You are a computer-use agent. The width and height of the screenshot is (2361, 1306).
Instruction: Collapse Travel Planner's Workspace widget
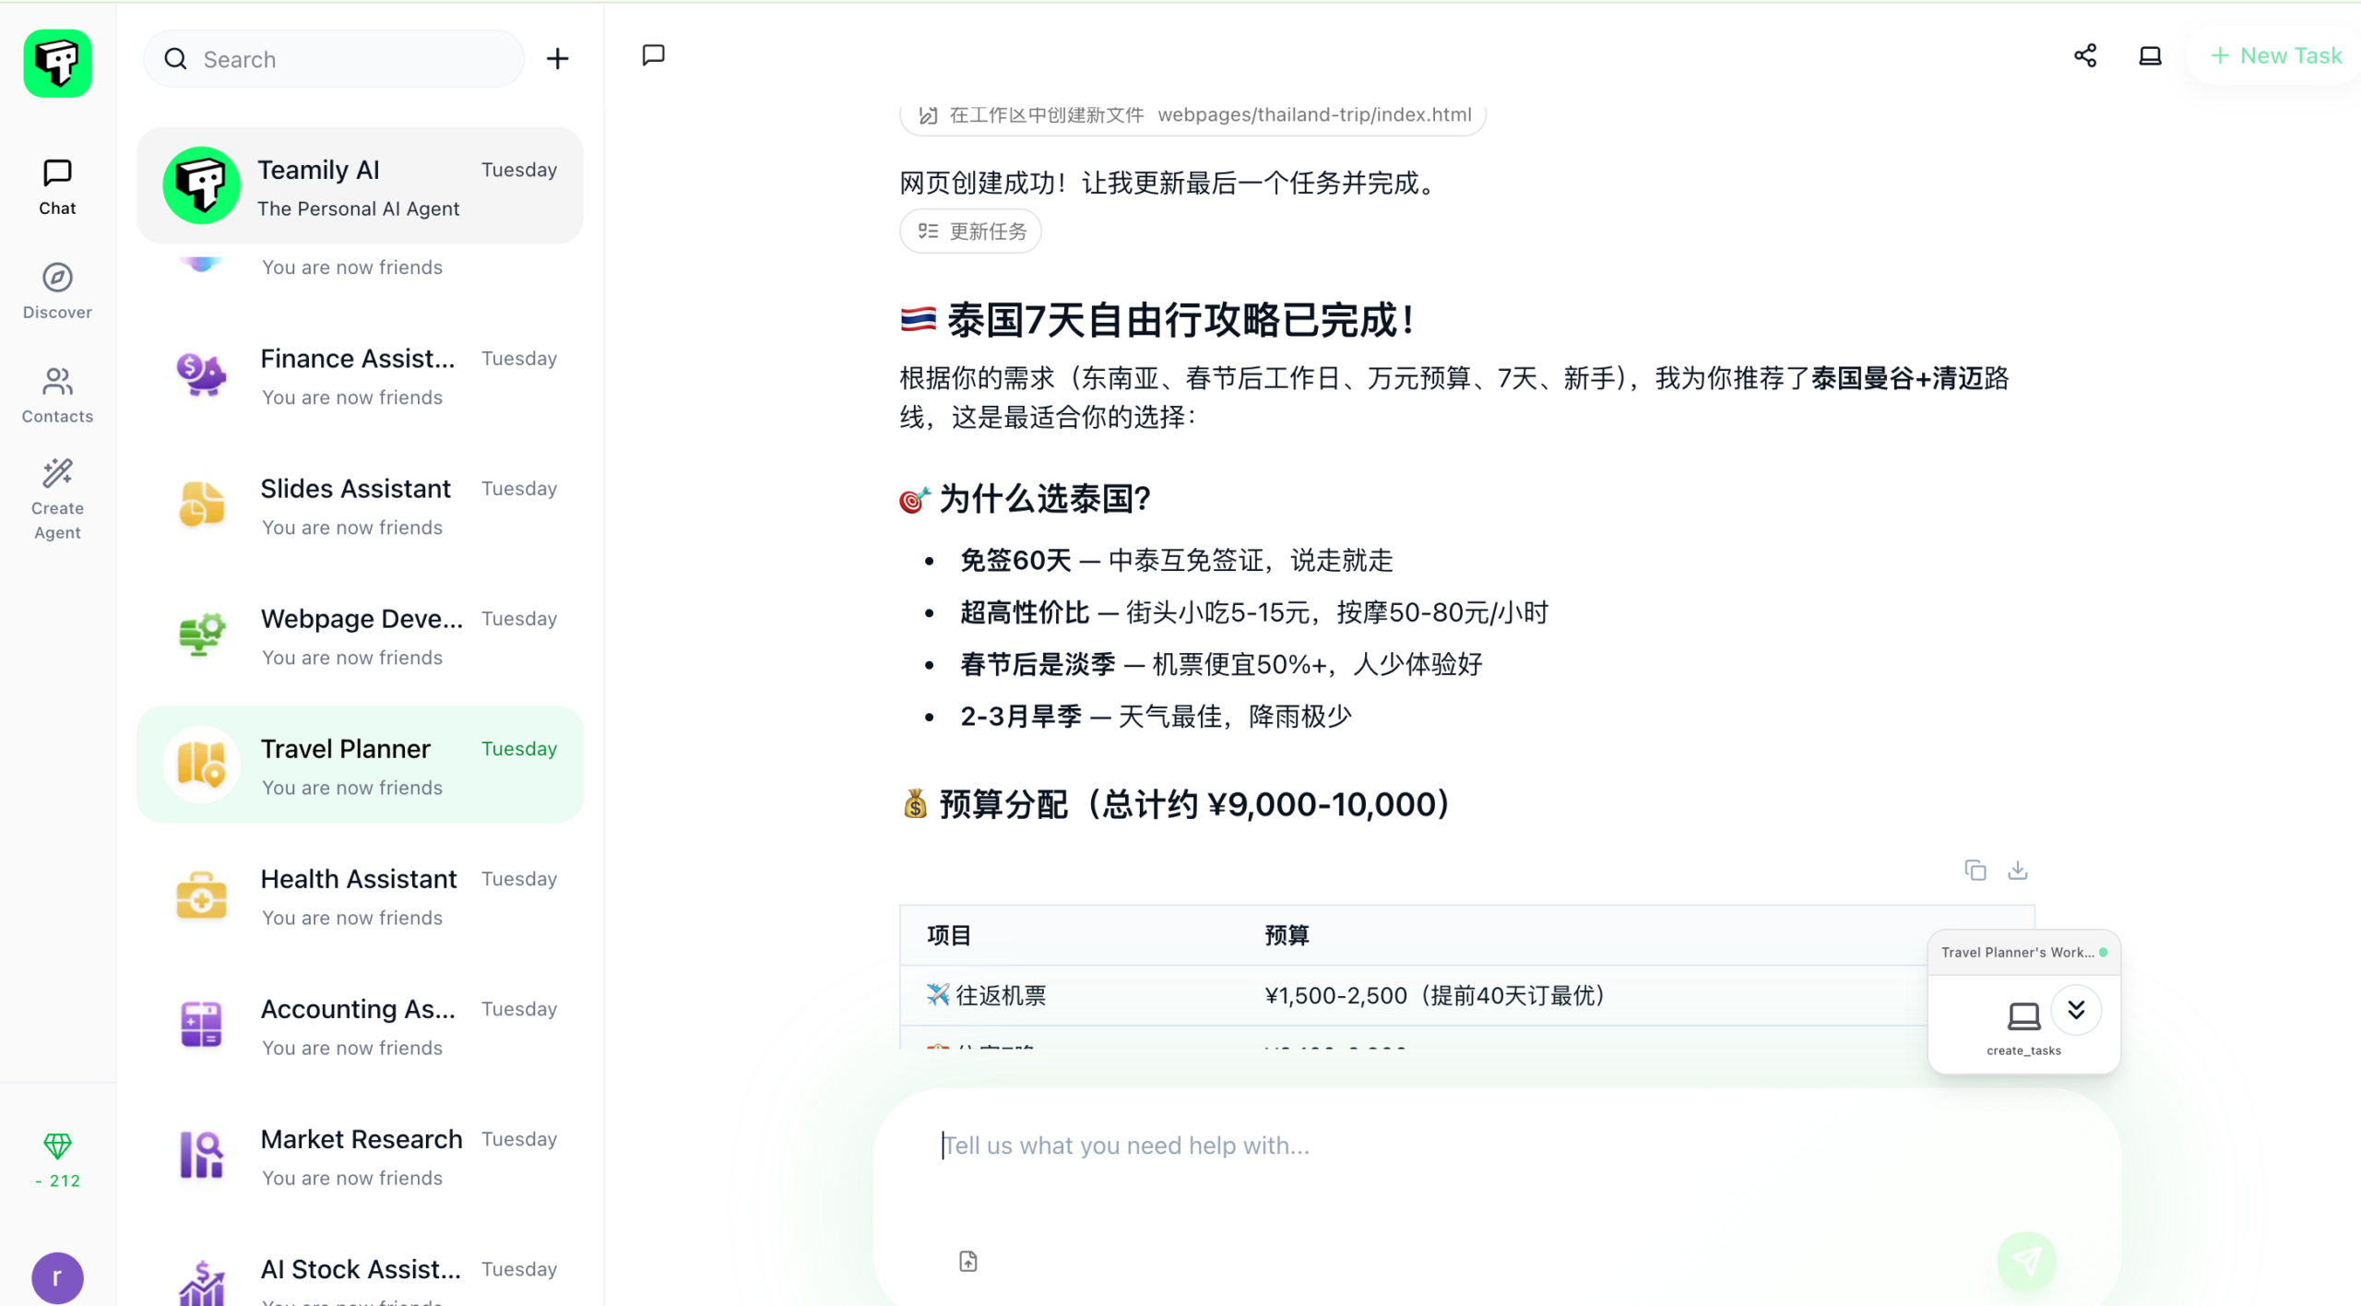coord(2078,1010)
